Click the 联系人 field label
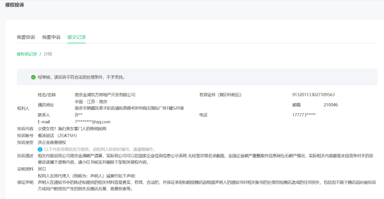Viewport: 384px width, 199px height. [x=44, y=115]
